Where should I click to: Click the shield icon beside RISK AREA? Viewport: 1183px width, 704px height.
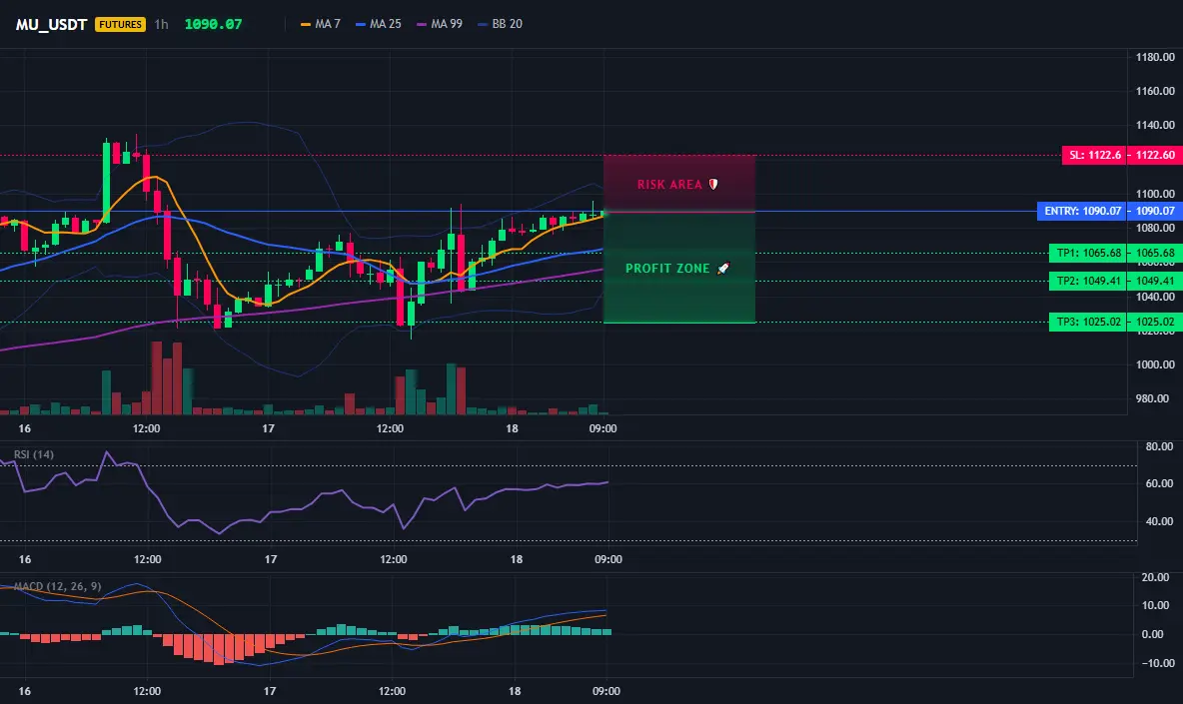tap(713, 184)
